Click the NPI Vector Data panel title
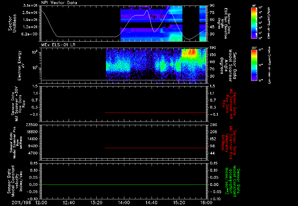Screen dimensions: 298x206 click(59, 3)
